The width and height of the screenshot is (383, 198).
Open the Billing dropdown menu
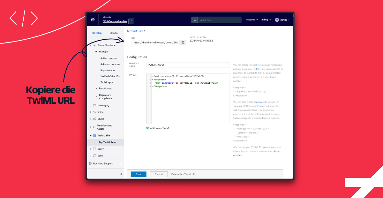[x=266, y=20]
